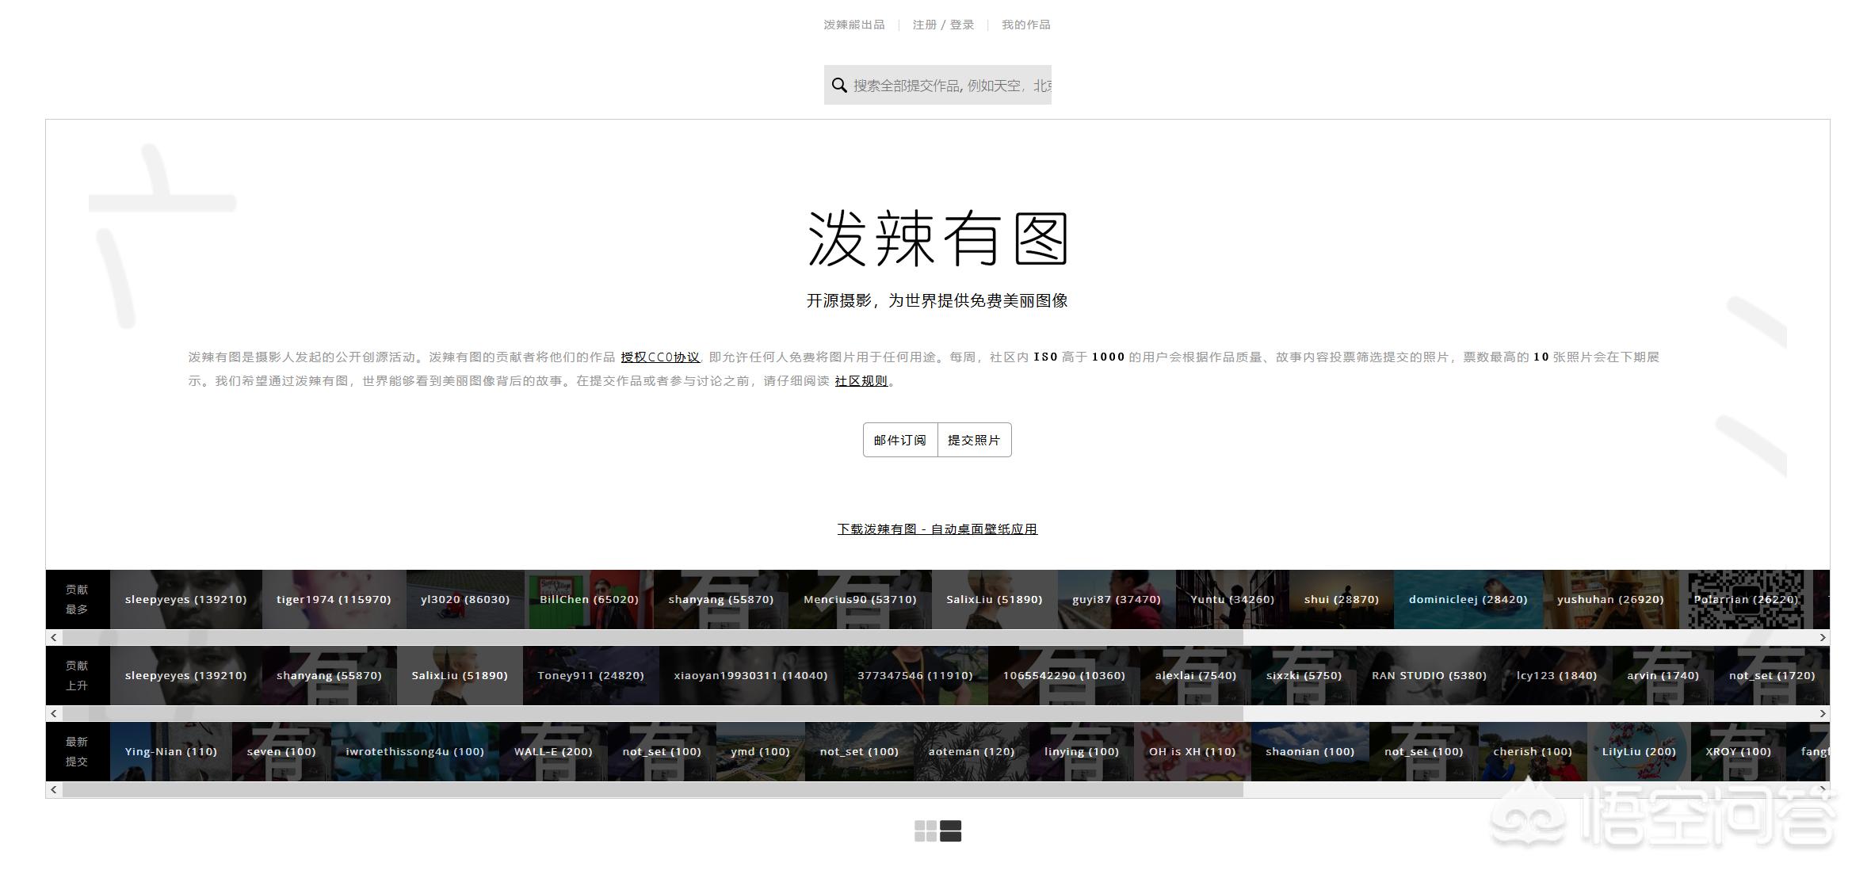Switch to grid view layout icon
1871x882 pixels.
click(926, 832)
